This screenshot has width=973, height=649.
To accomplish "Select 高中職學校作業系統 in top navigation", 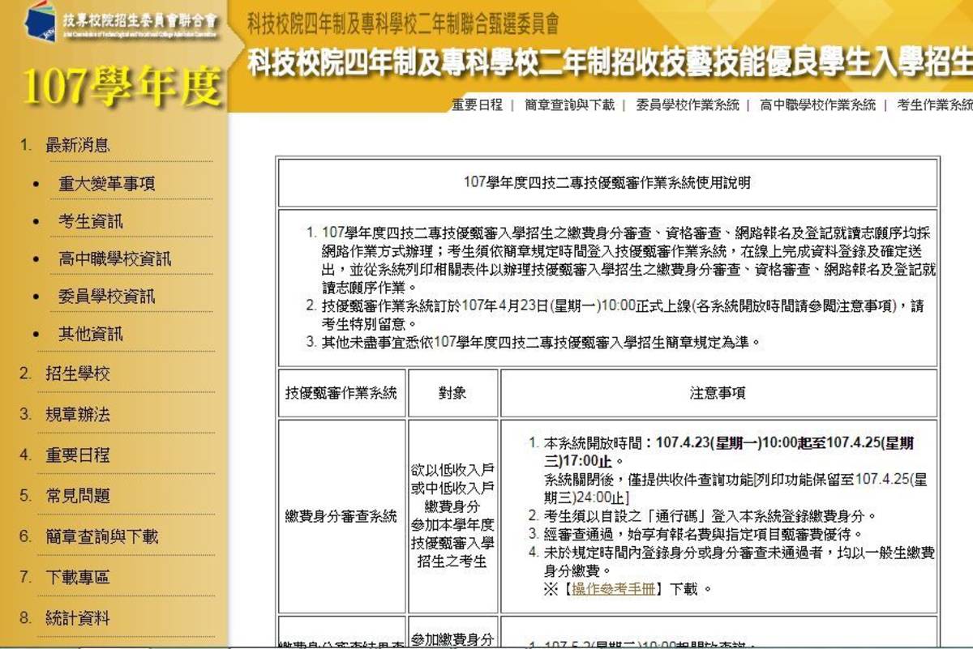I will pyautogui.click(x=817, y=105).
